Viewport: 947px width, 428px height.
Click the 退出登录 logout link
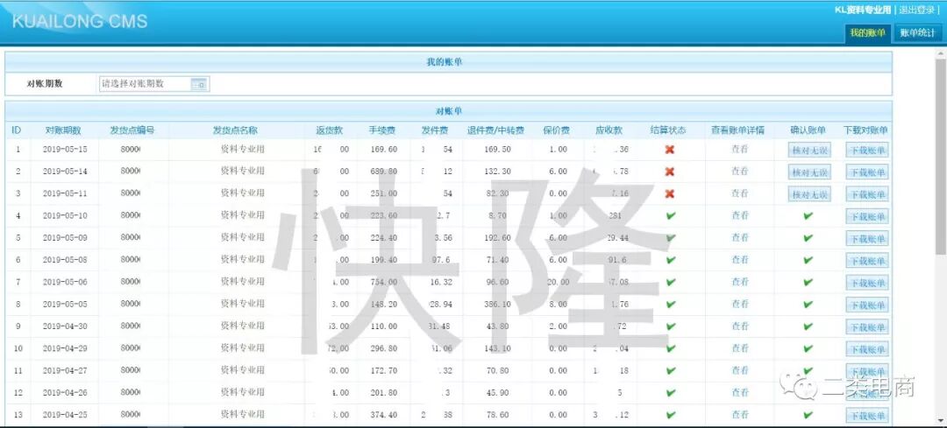coord(916,10)
